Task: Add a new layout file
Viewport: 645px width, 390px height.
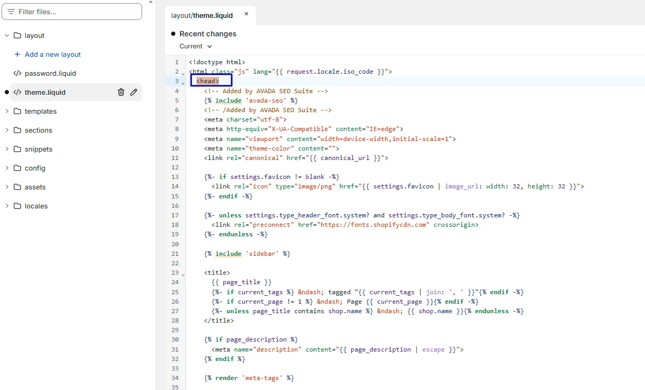Action: tap(47, 54)
